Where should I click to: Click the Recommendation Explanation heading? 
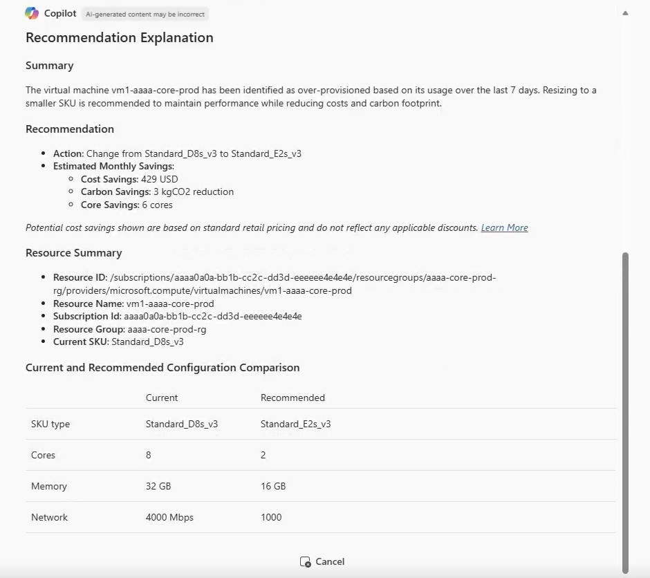(119, 38)
